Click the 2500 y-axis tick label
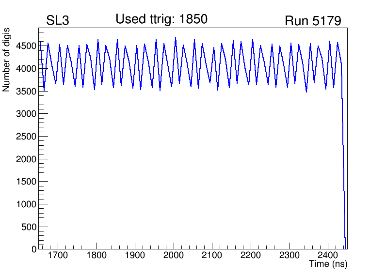The width and height of the screenshot is (386, 277). point(25,137)
